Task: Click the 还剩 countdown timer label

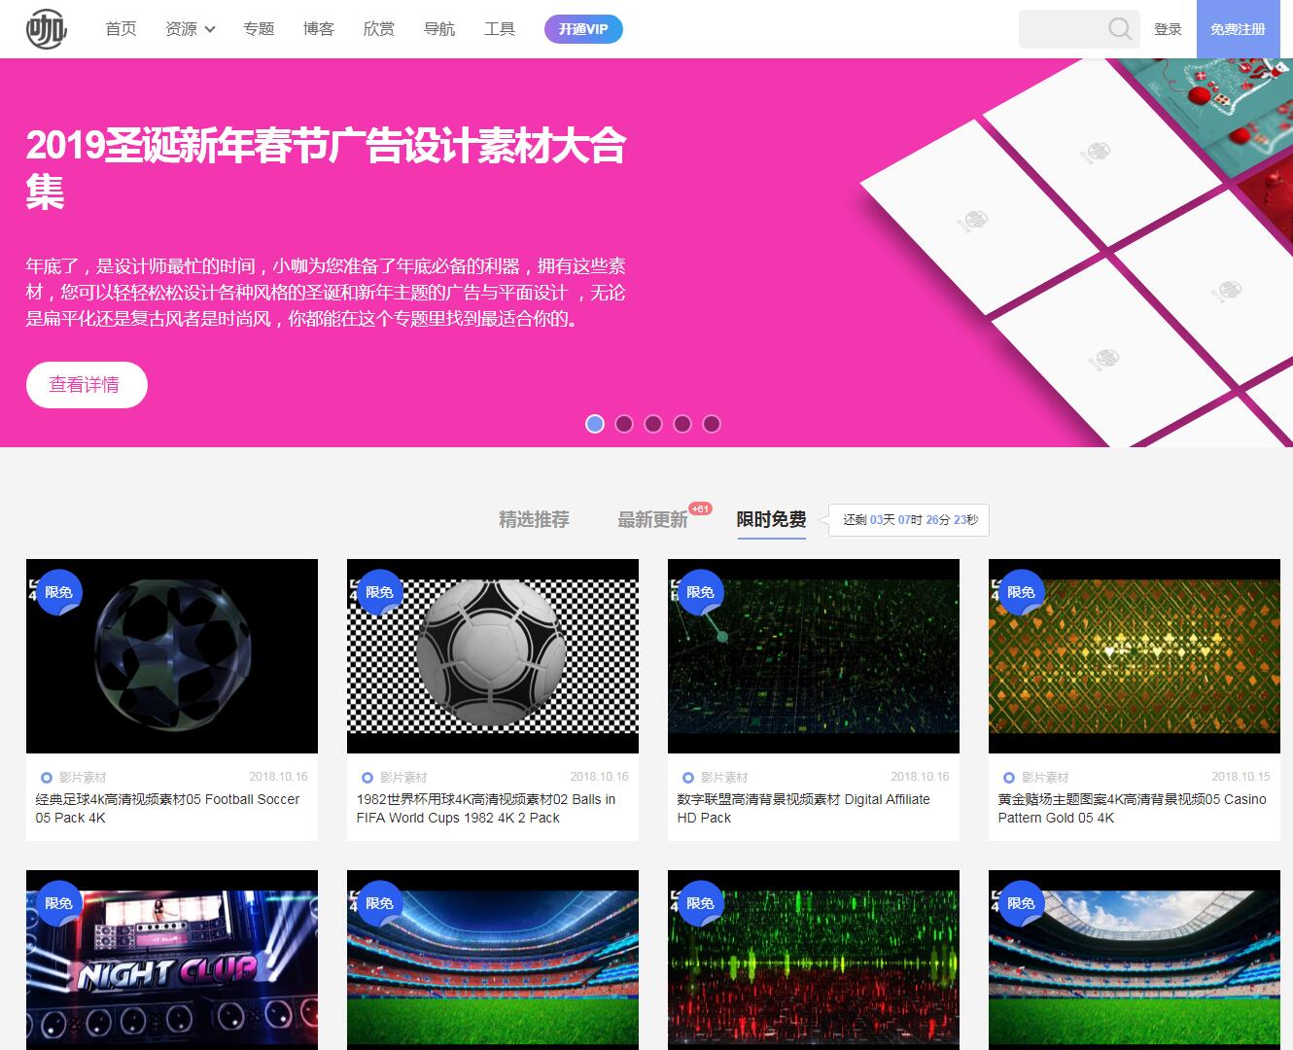Action: pyautogui.click(x=910, y=520)
